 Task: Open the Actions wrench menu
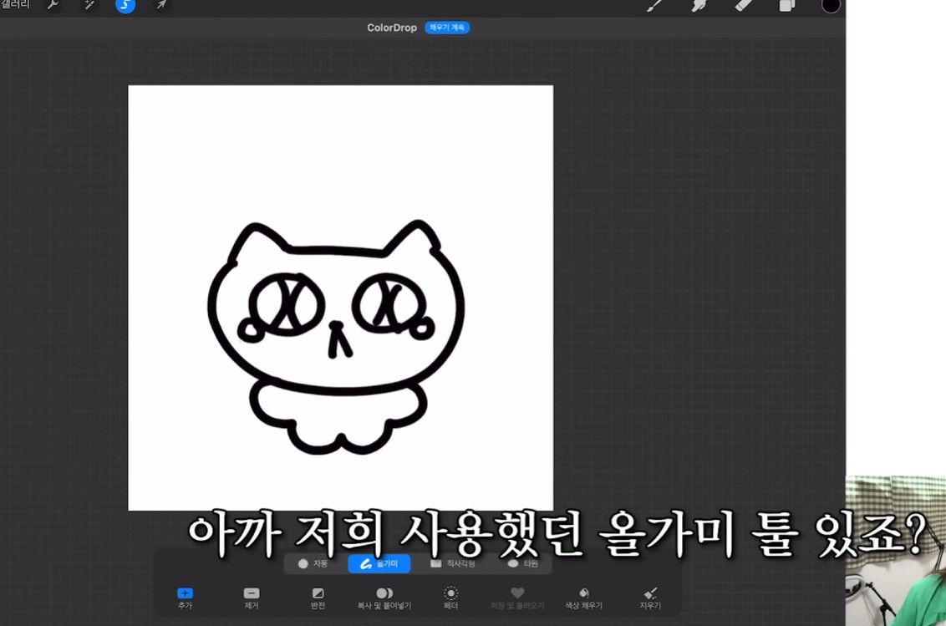coord(53,6)
